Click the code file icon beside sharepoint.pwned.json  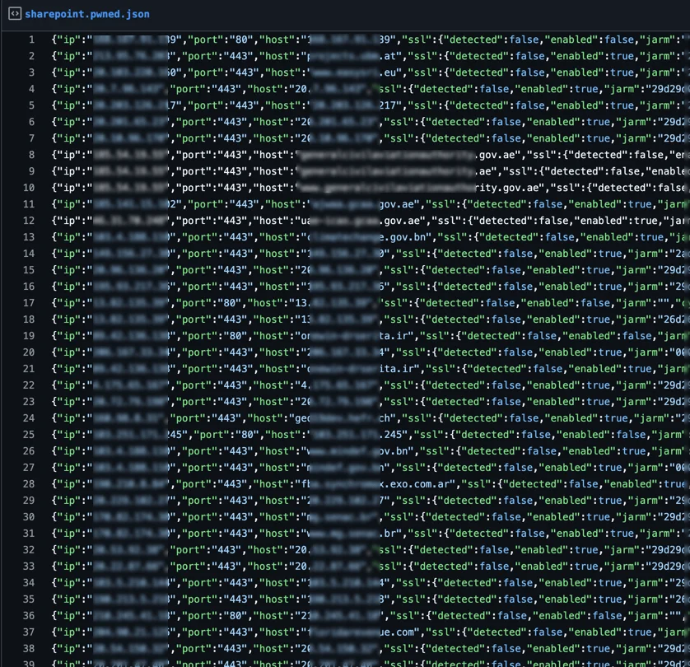tap(15, 14)
